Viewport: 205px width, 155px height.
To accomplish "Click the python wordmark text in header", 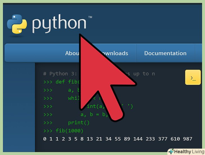I will coord(59,24).
